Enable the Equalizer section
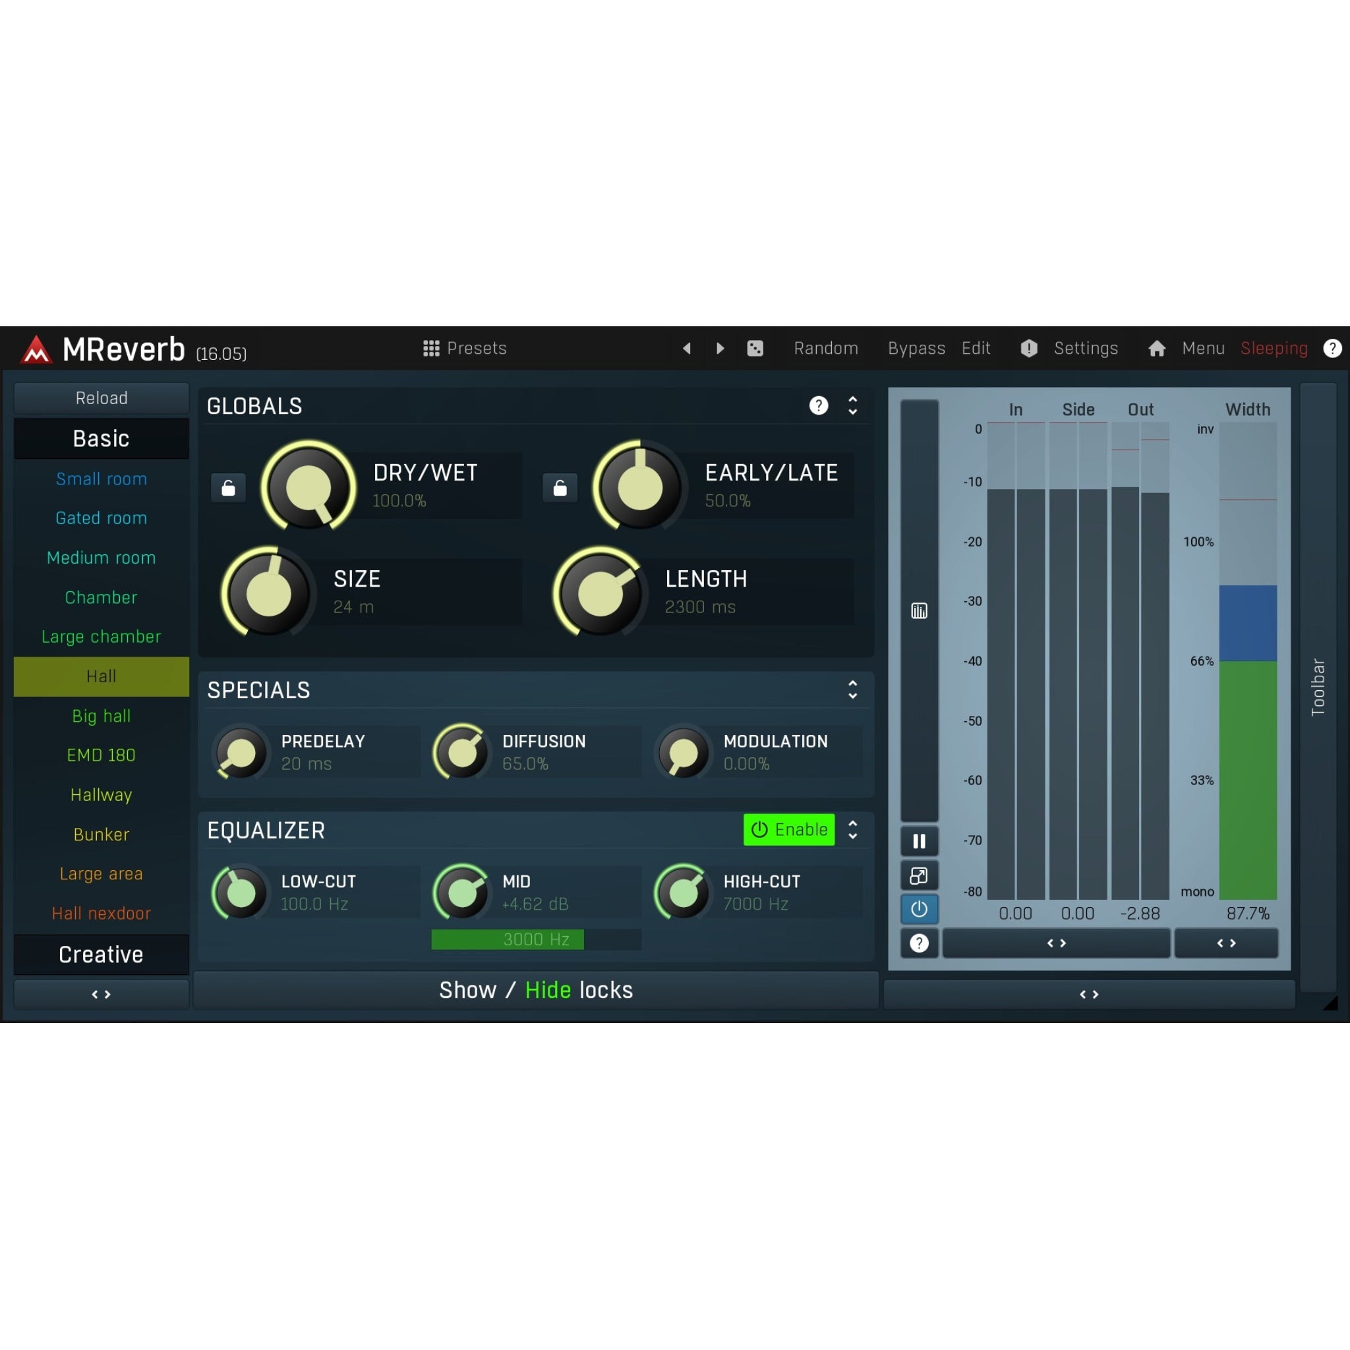Screen dimensions: 1350x1350 (x=789, y=829)
